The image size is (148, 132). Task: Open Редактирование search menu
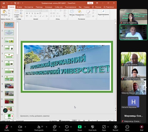103,13
